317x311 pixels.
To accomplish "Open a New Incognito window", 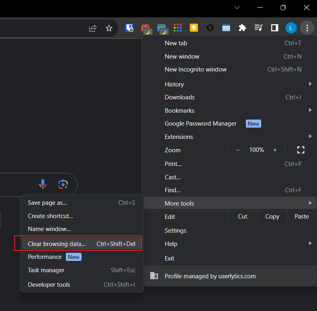I will pos(196,69).
